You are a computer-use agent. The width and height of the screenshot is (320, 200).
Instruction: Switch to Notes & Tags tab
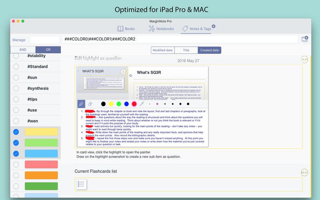coord(196,29)
